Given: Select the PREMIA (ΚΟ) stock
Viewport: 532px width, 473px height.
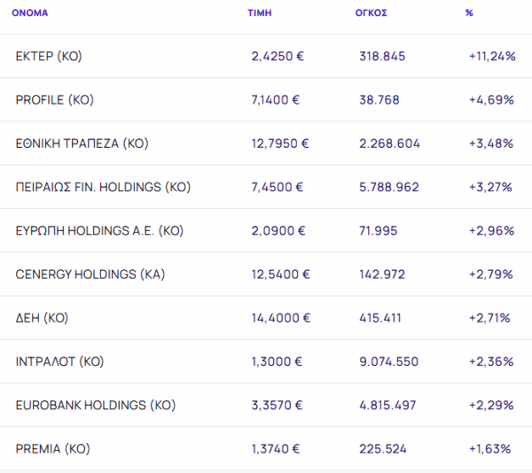Looking at the screenshot, I should coord(53,449).
